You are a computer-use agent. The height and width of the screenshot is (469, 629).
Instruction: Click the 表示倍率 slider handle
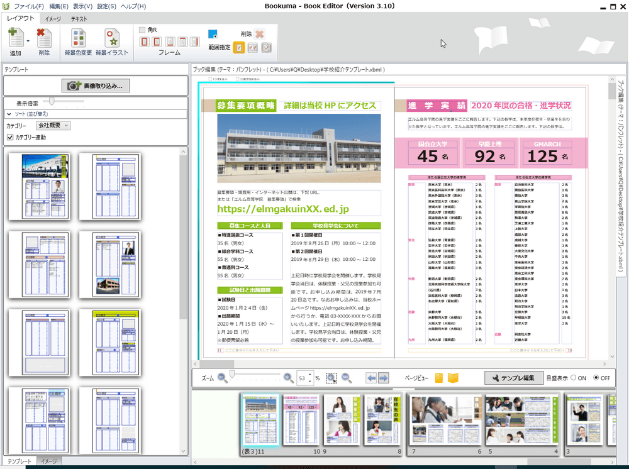click(x=53, y=102)
